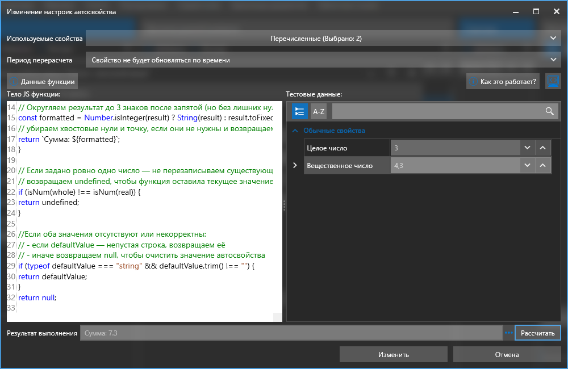The image size is (568, 369).
Task: Collapse the Обычные свойства group
Action: pyautogui.click(x=295, y=131)
